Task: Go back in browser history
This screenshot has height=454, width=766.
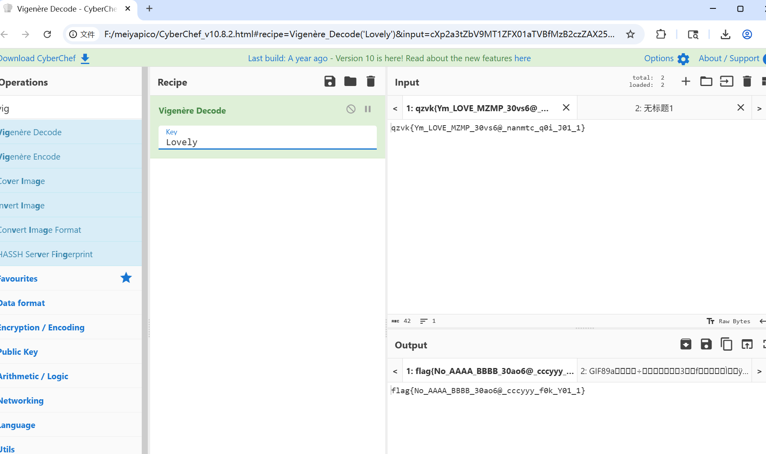Action: (x=4, y=34)
